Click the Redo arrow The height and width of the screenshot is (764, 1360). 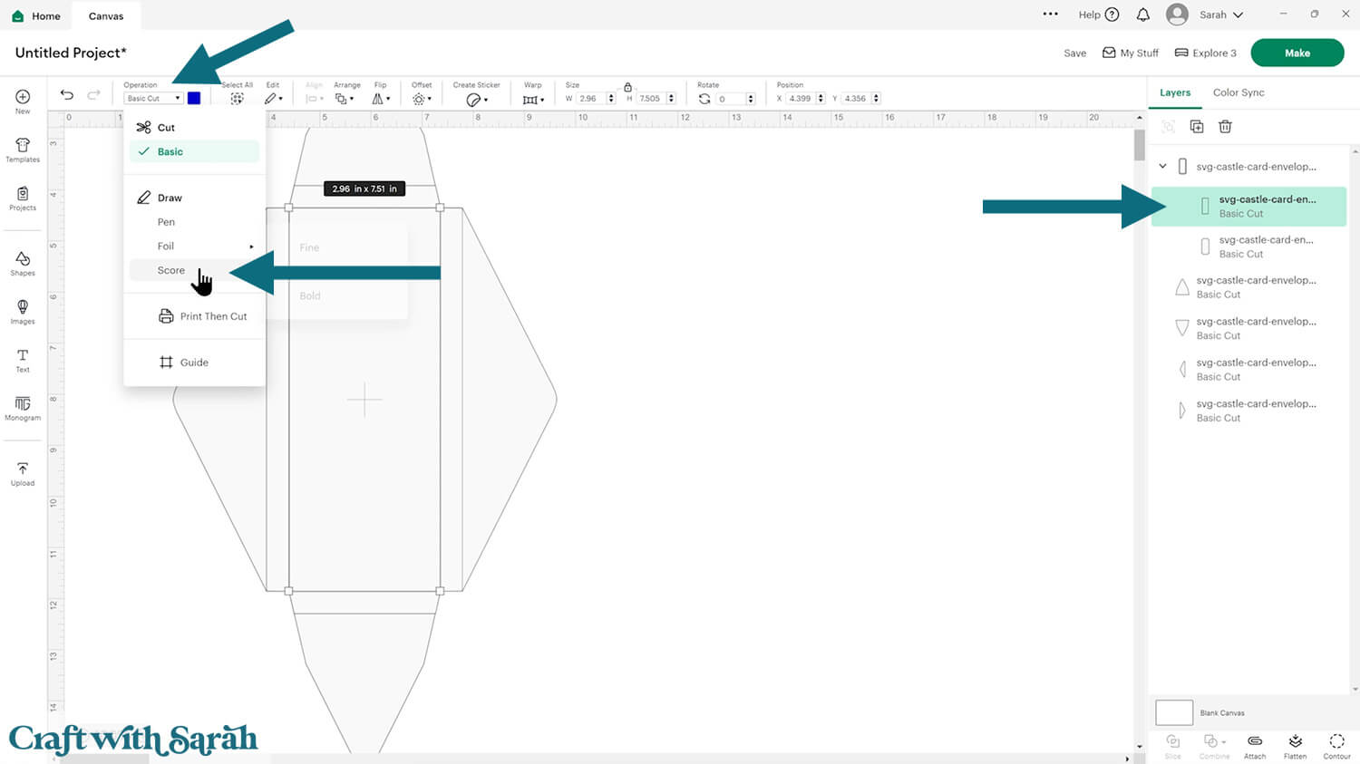93,95
